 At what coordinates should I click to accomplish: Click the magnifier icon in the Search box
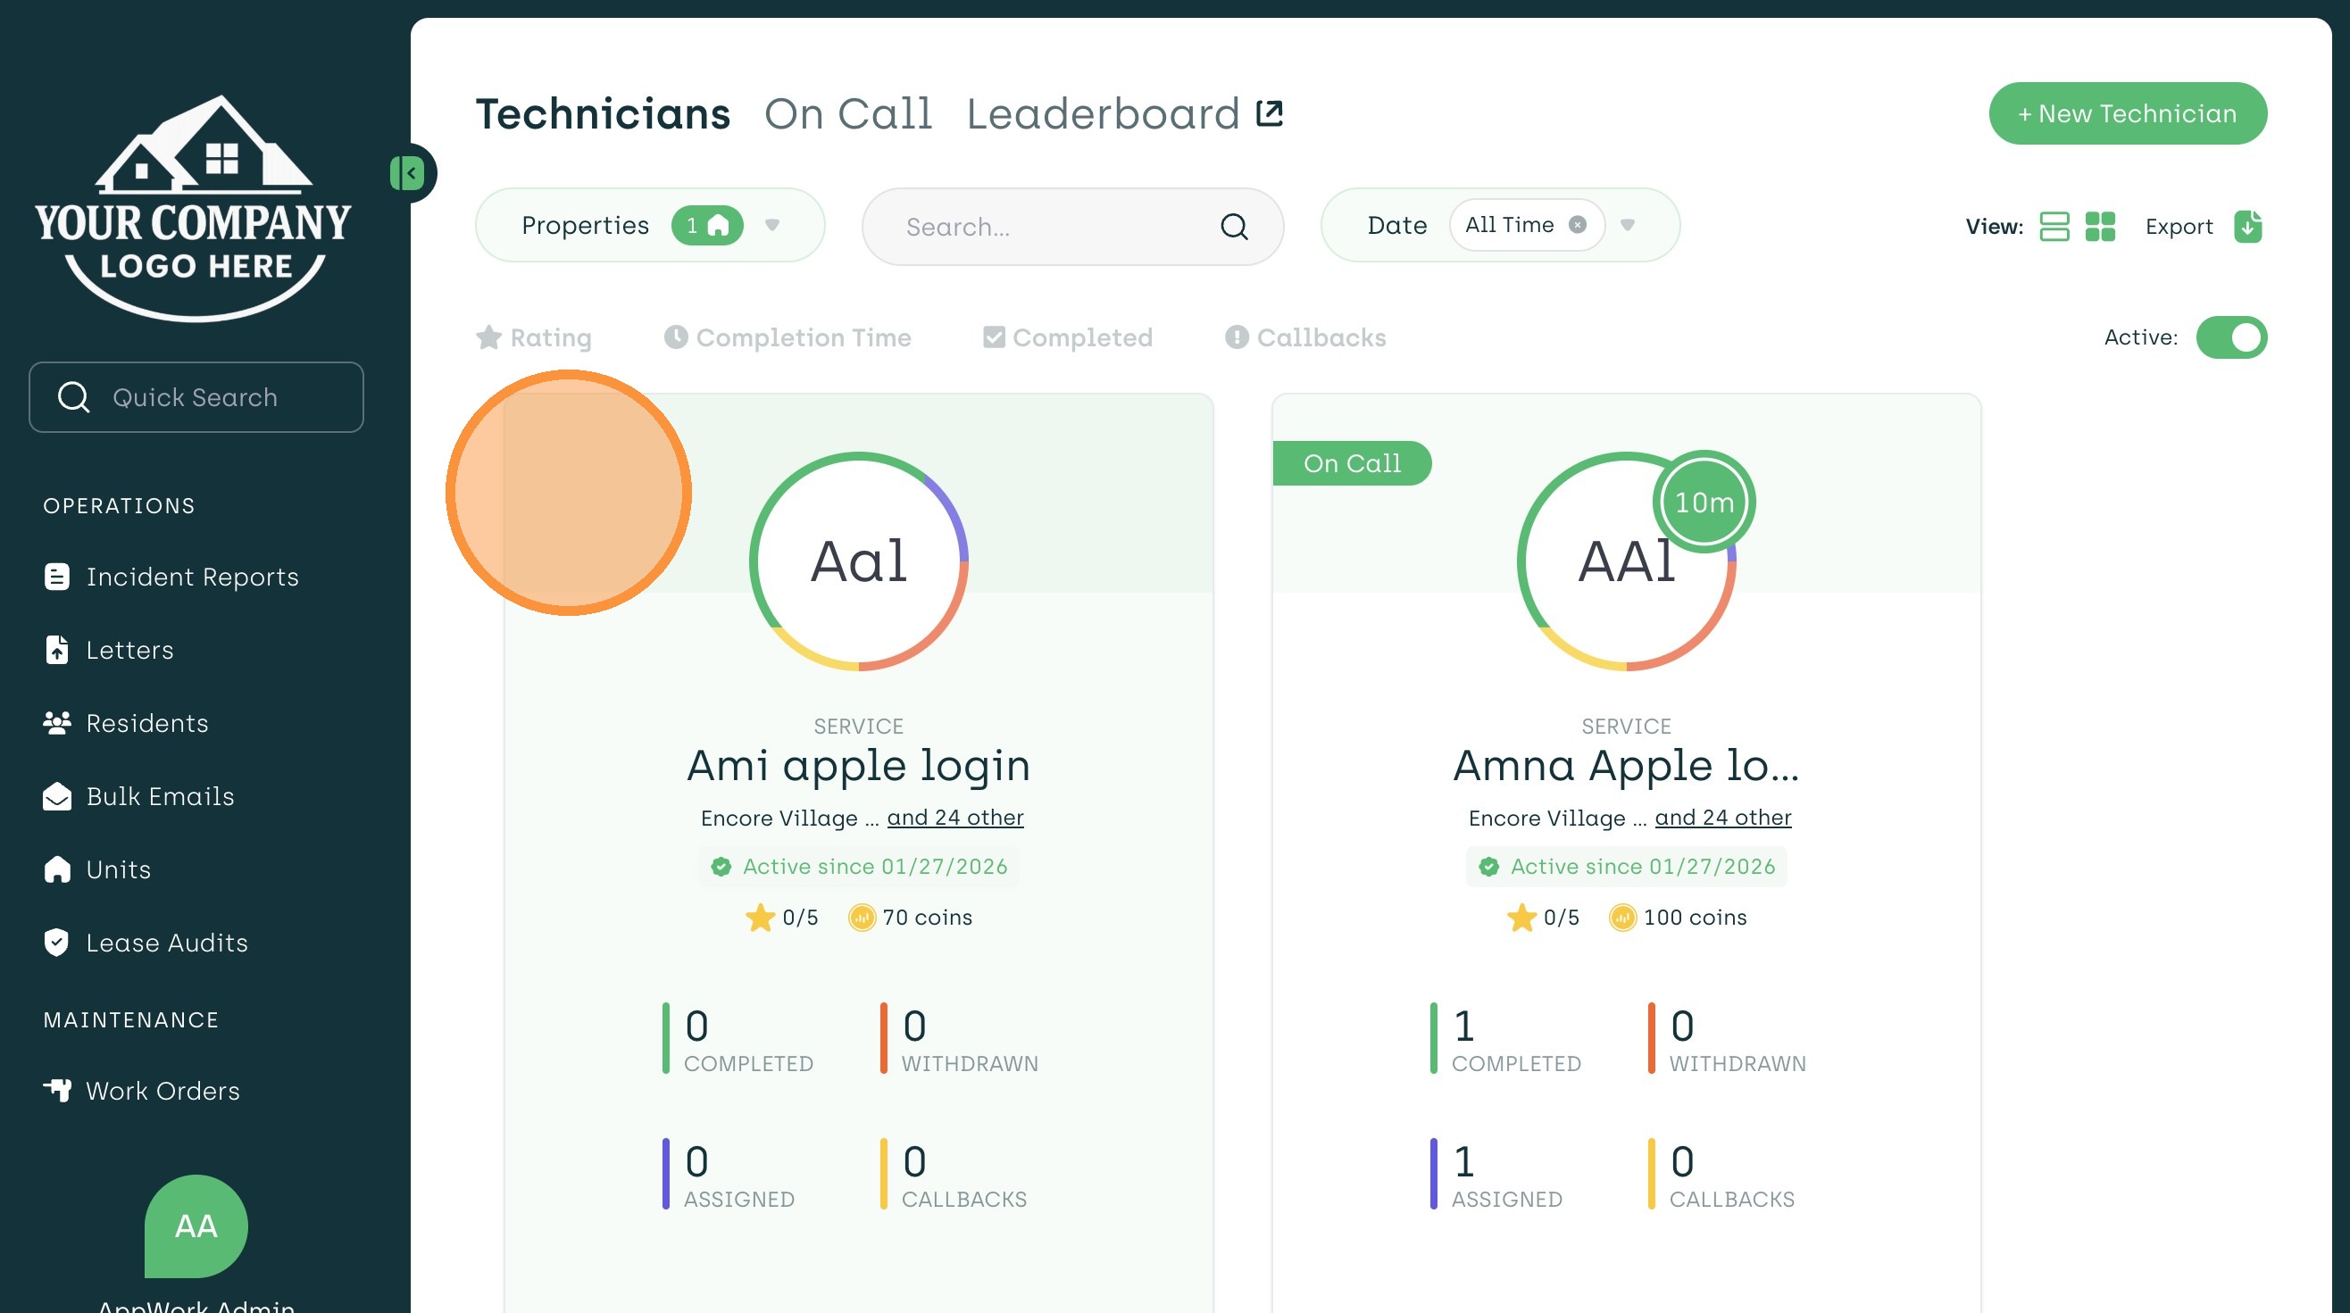coord(1233,226)
